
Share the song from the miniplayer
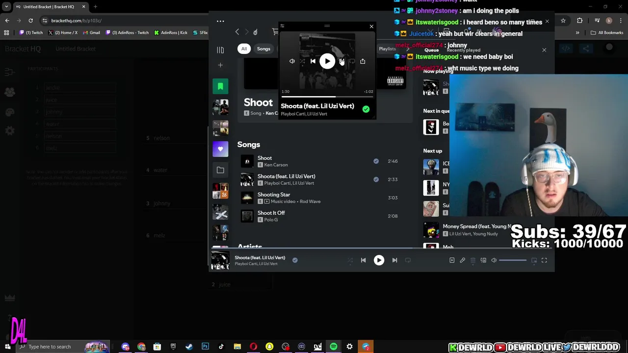point(363,61)
